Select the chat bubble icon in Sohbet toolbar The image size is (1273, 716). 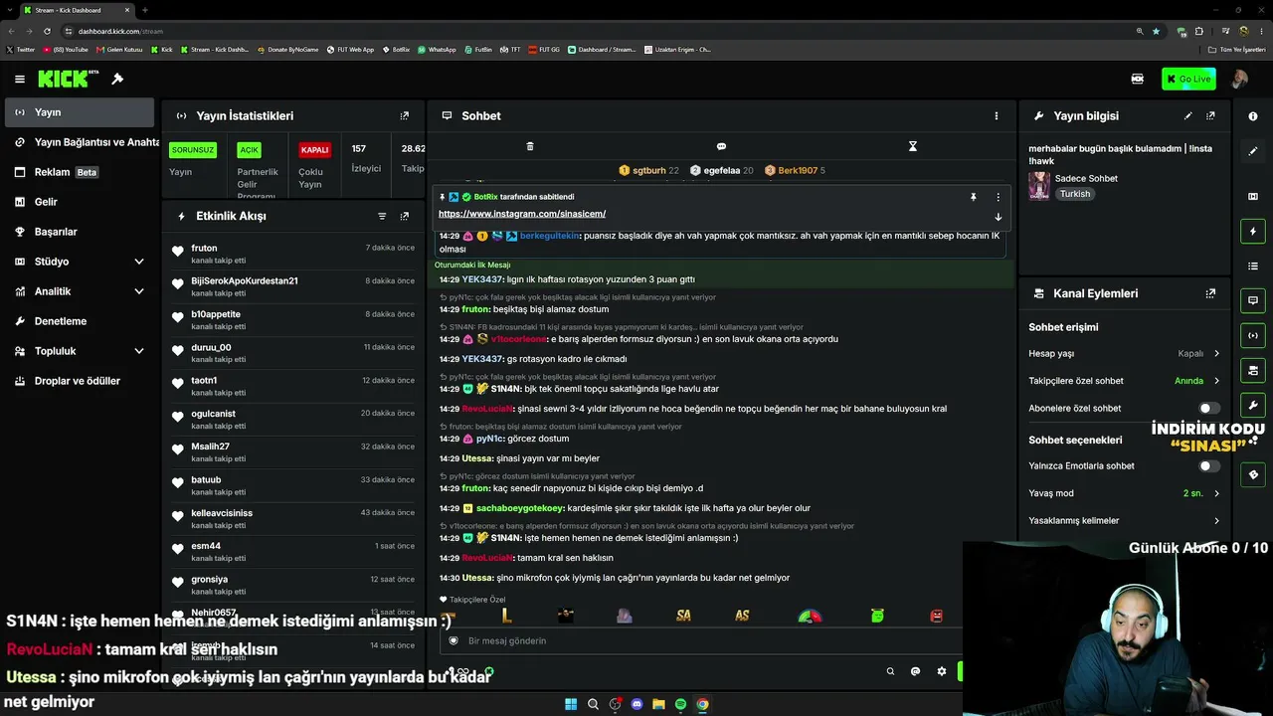pyautogui.click(x=721, y=146)
